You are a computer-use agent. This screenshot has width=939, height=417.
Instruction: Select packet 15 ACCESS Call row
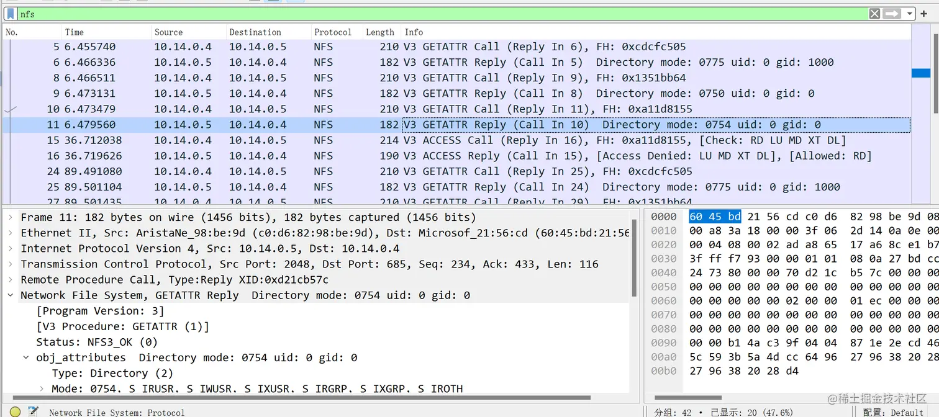point(456,140)
